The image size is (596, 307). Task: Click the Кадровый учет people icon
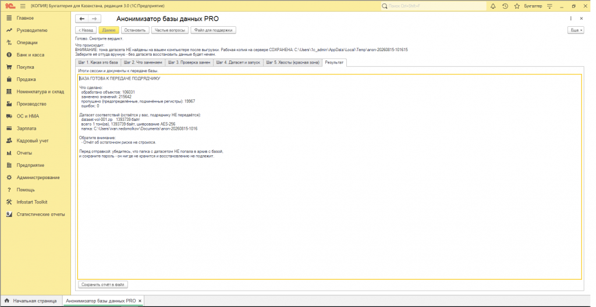[x=9, y=141]
